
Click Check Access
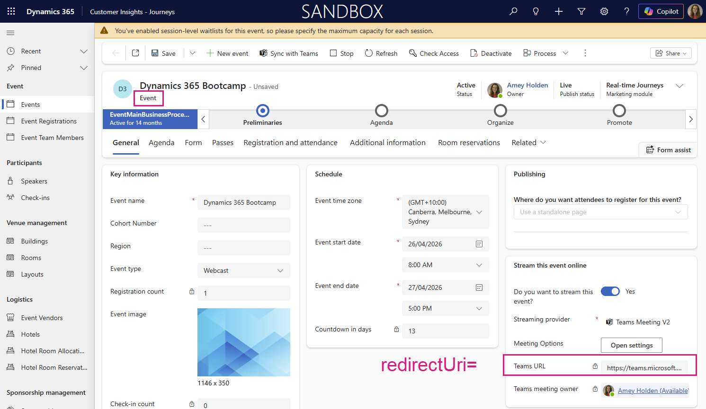click(x=434, y=53)
